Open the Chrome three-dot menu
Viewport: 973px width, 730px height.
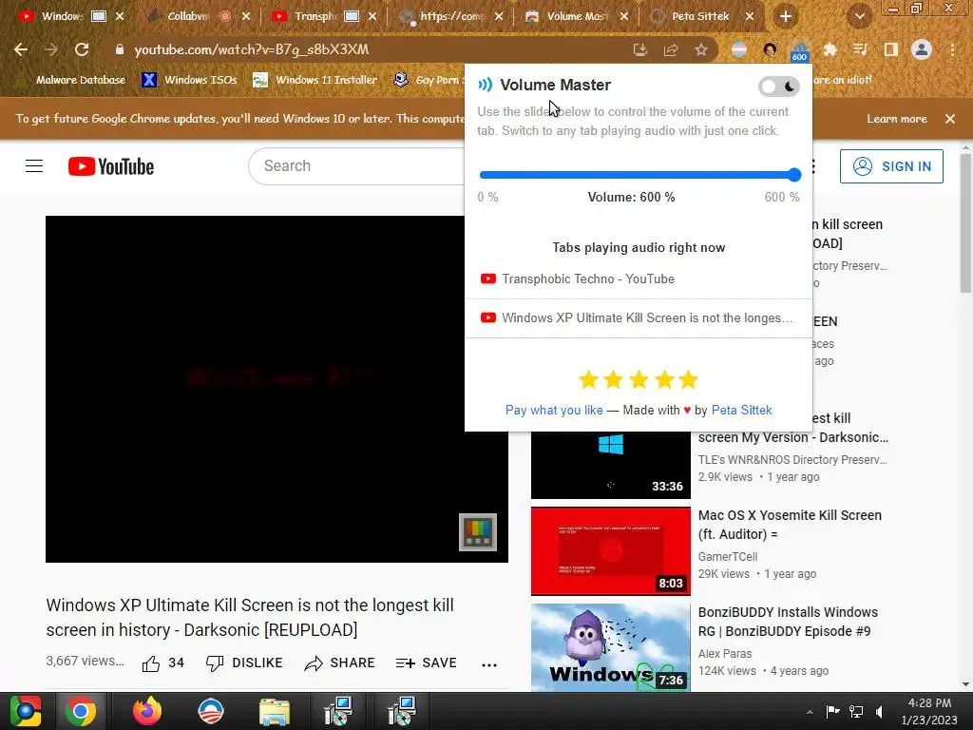pos(952,49)
